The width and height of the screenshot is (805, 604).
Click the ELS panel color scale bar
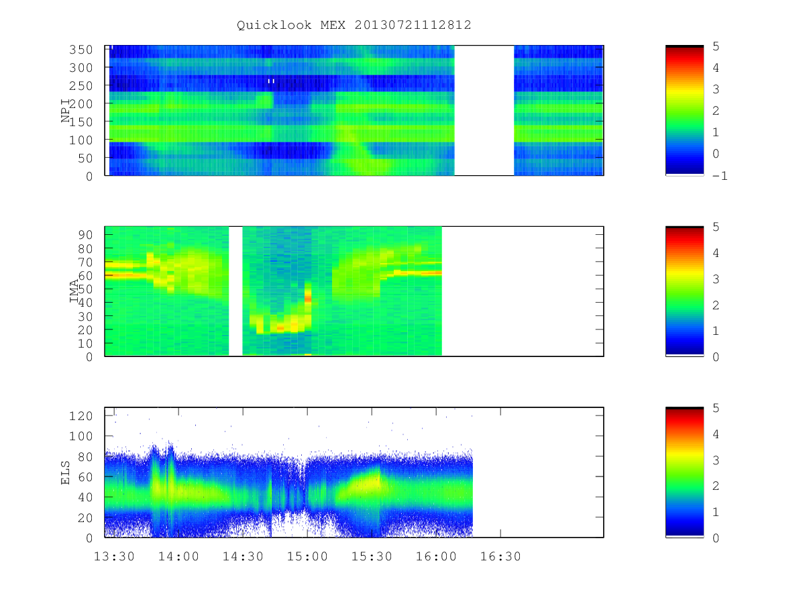pos(684,472)
